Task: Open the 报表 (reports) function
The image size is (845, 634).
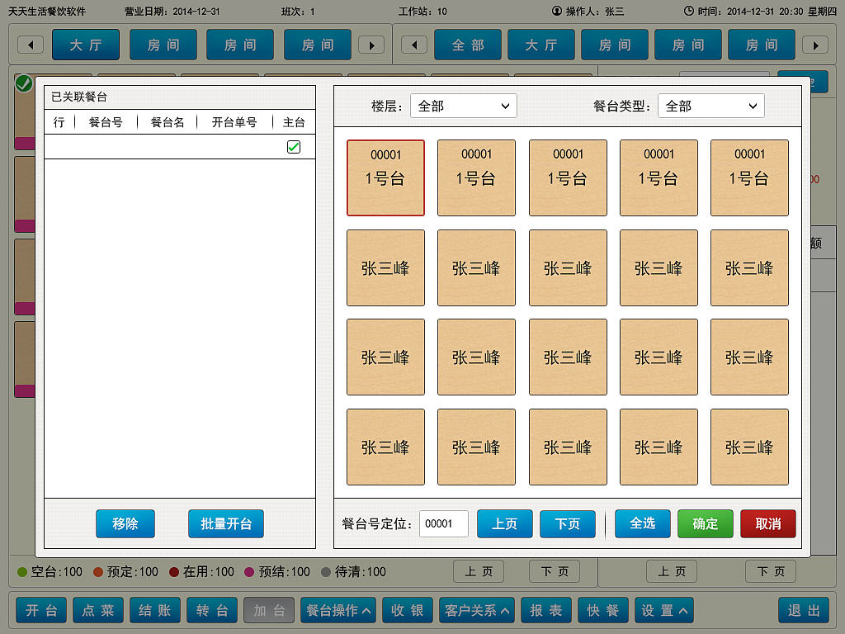Action: tap(545, 610)
